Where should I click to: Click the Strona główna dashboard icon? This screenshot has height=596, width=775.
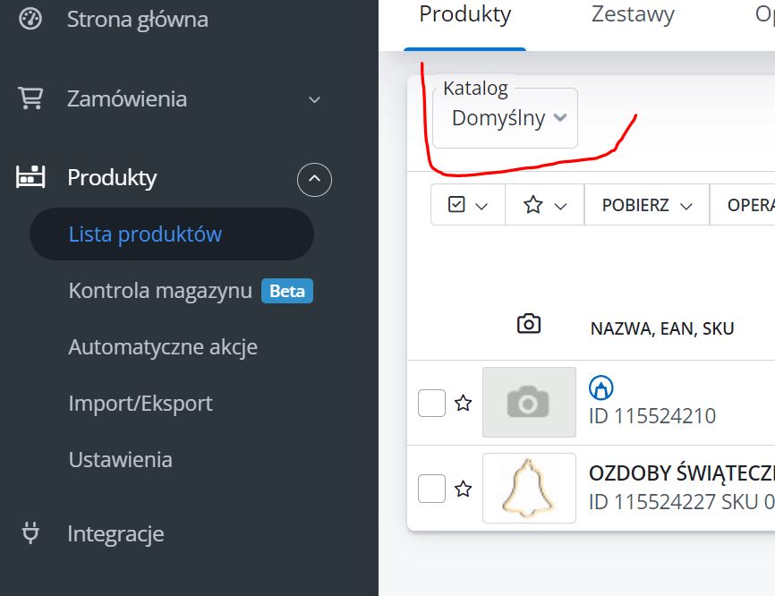coord(30,19)
